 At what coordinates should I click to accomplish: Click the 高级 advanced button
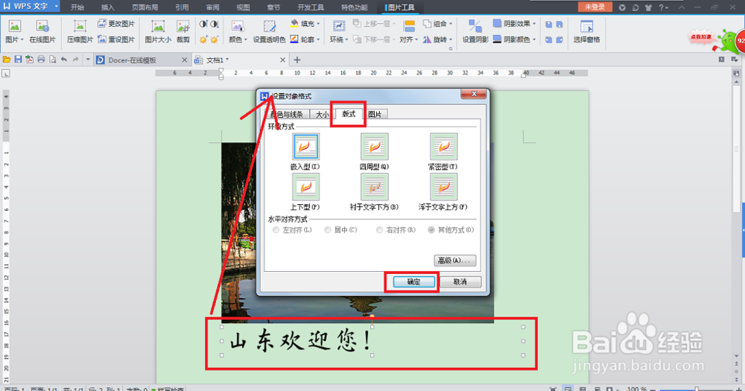(454, 261)
